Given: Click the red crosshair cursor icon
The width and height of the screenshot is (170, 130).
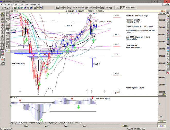Looking at the screenshot, I should point(2,60).
